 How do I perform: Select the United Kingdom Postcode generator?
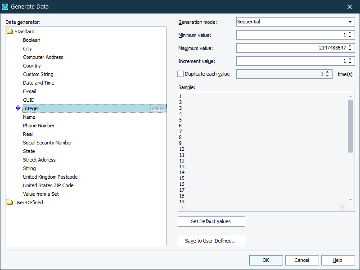click(50, 177)
